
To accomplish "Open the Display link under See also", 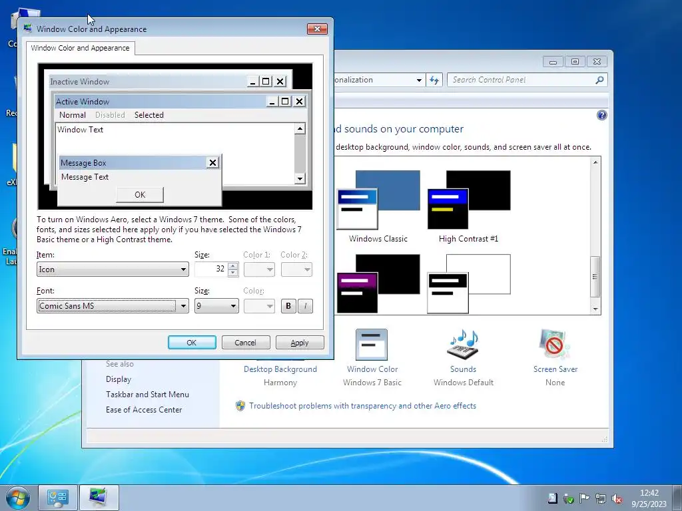I will (119, 379).
